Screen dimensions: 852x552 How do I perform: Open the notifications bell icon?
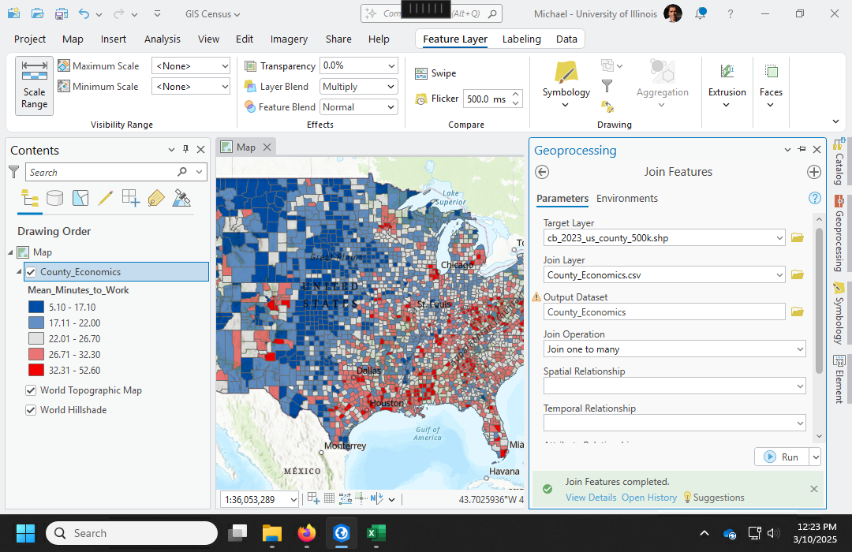[x=701, y=13]
